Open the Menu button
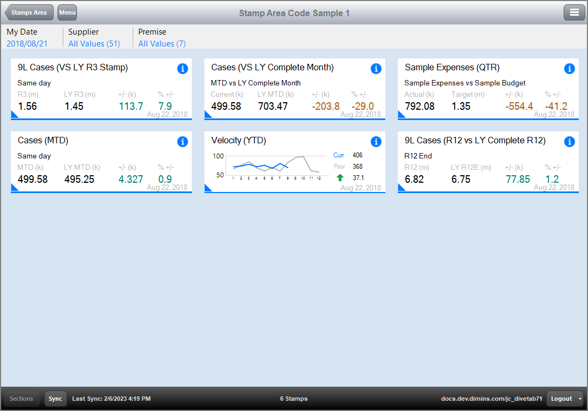 (x=67, y=12)
